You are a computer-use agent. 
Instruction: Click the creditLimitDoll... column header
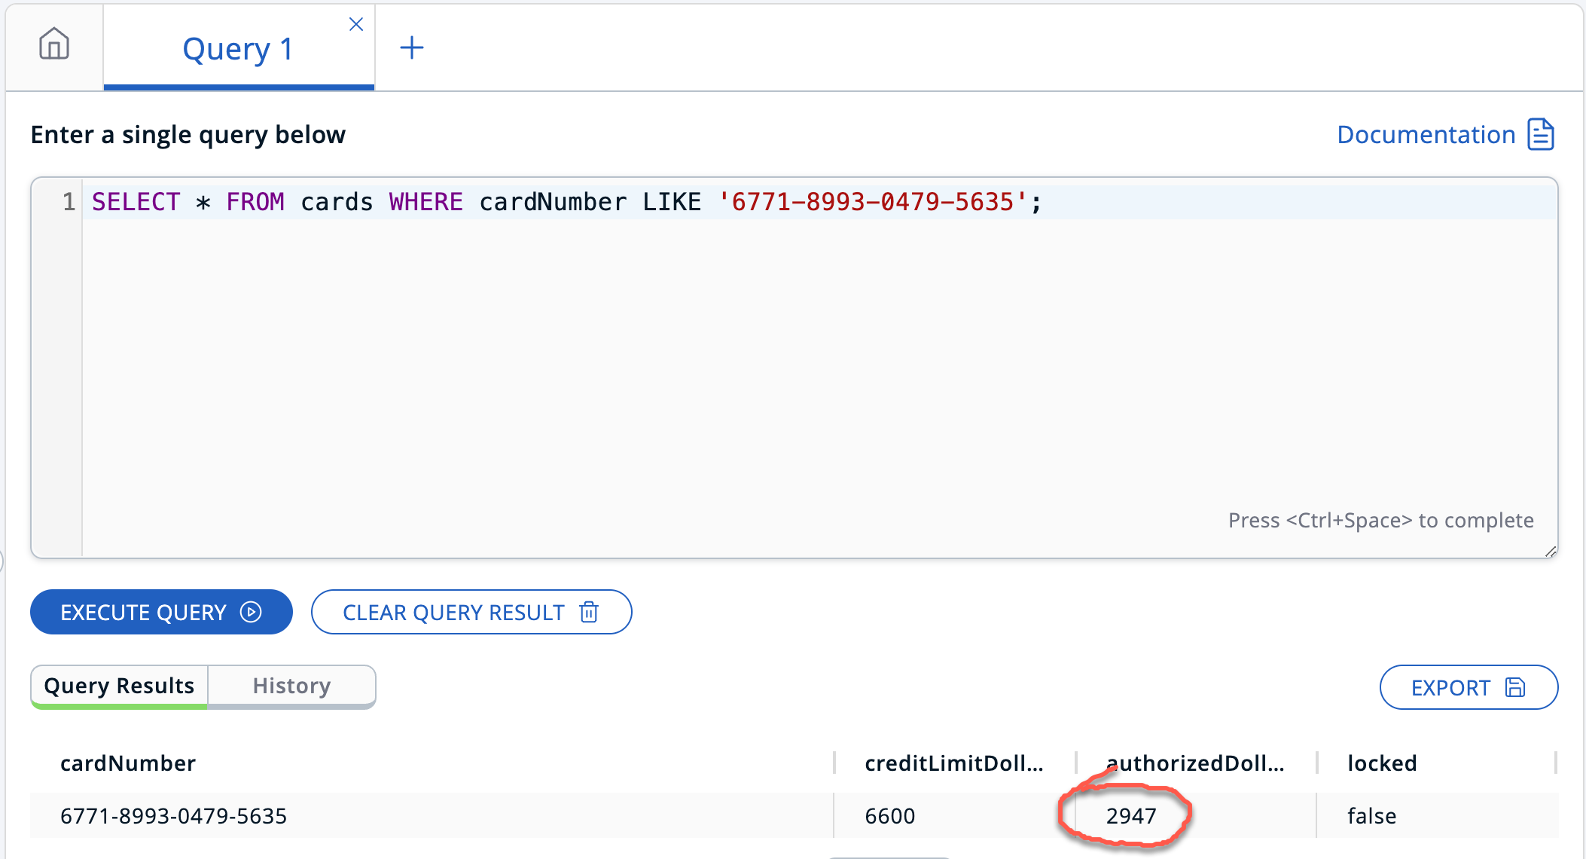pos(953,763)
